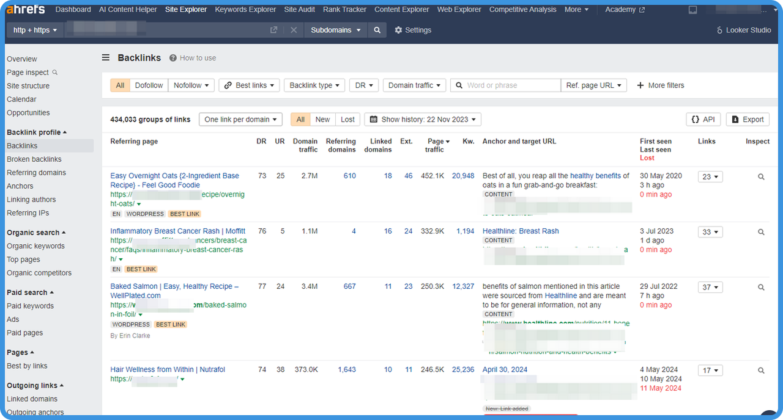This screenshot has height=420, width=783.
Task: Collapse the Backlink profile sidebar section
Action: point(37,132)
